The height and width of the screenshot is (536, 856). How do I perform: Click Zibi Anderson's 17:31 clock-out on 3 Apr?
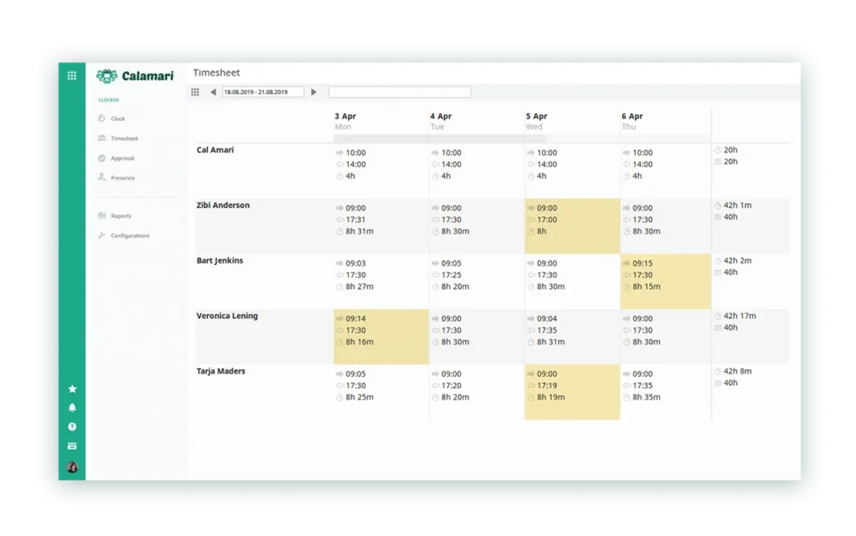coord(356,220)
